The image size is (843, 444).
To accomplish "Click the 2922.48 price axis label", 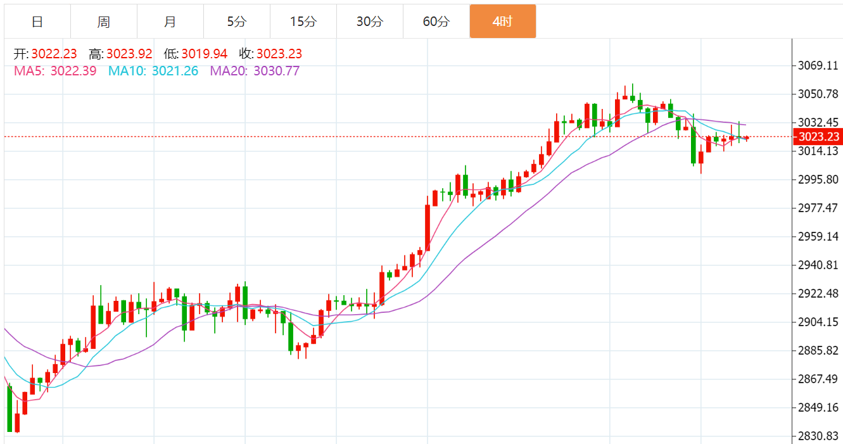I will 818,293.
